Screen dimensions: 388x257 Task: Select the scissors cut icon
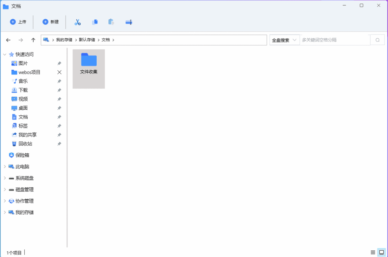coord(78,22)
